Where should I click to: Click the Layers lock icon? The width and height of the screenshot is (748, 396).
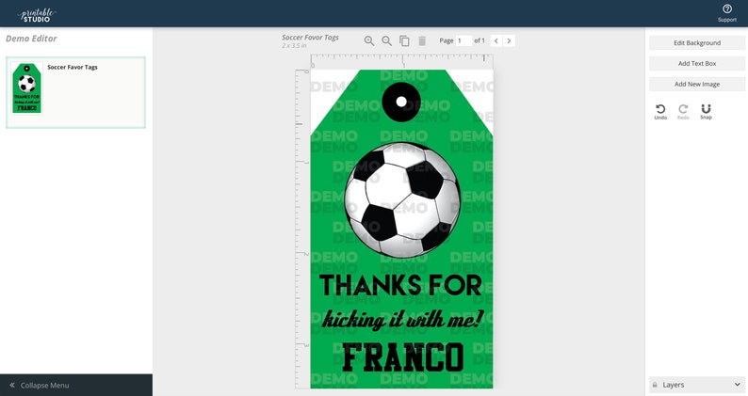655,385
